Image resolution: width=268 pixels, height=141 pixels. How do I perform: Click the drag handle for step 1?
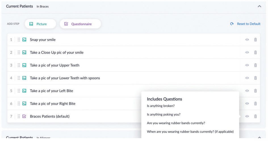pos(19,40)
